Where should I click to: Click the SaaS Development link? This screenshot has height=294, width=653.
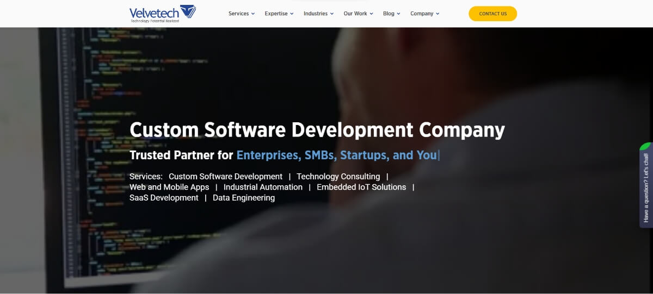tap(164, 198)
